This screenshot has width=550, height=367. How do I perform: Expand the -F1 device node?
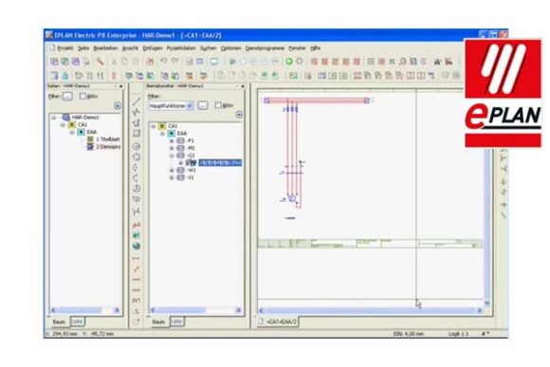(x=172, y=140)
